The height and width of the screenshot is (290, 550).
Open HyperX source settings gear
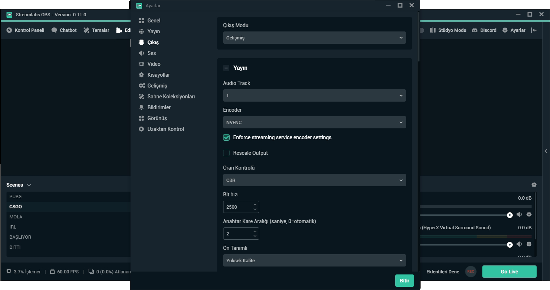529,244
